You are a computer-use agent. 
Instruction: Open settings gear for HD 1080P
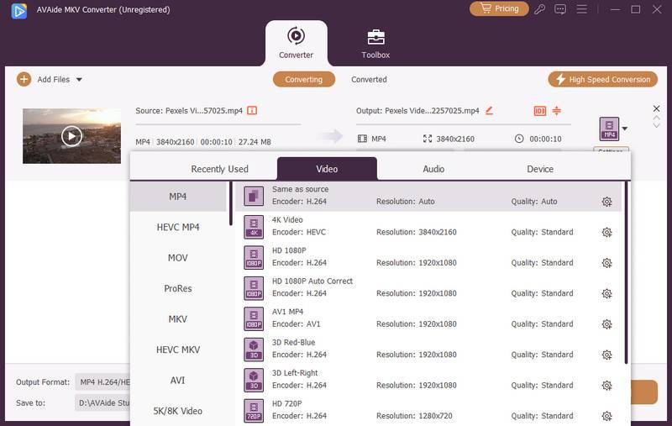pyautogui.click(x=606, y=263)
